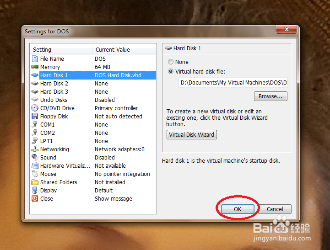This screenshot has width=330, height=250.
Task: Select the Hard Disk 1 row
Action: [93, 75]
